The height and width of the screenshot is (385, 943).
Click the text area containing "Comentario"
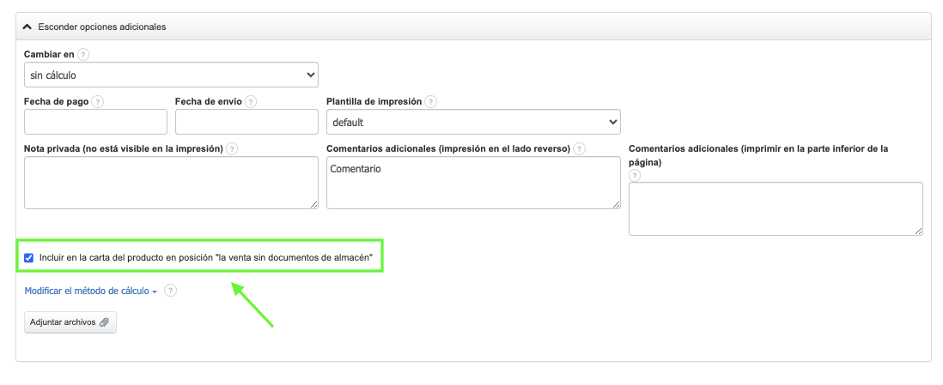coord(473,183)
